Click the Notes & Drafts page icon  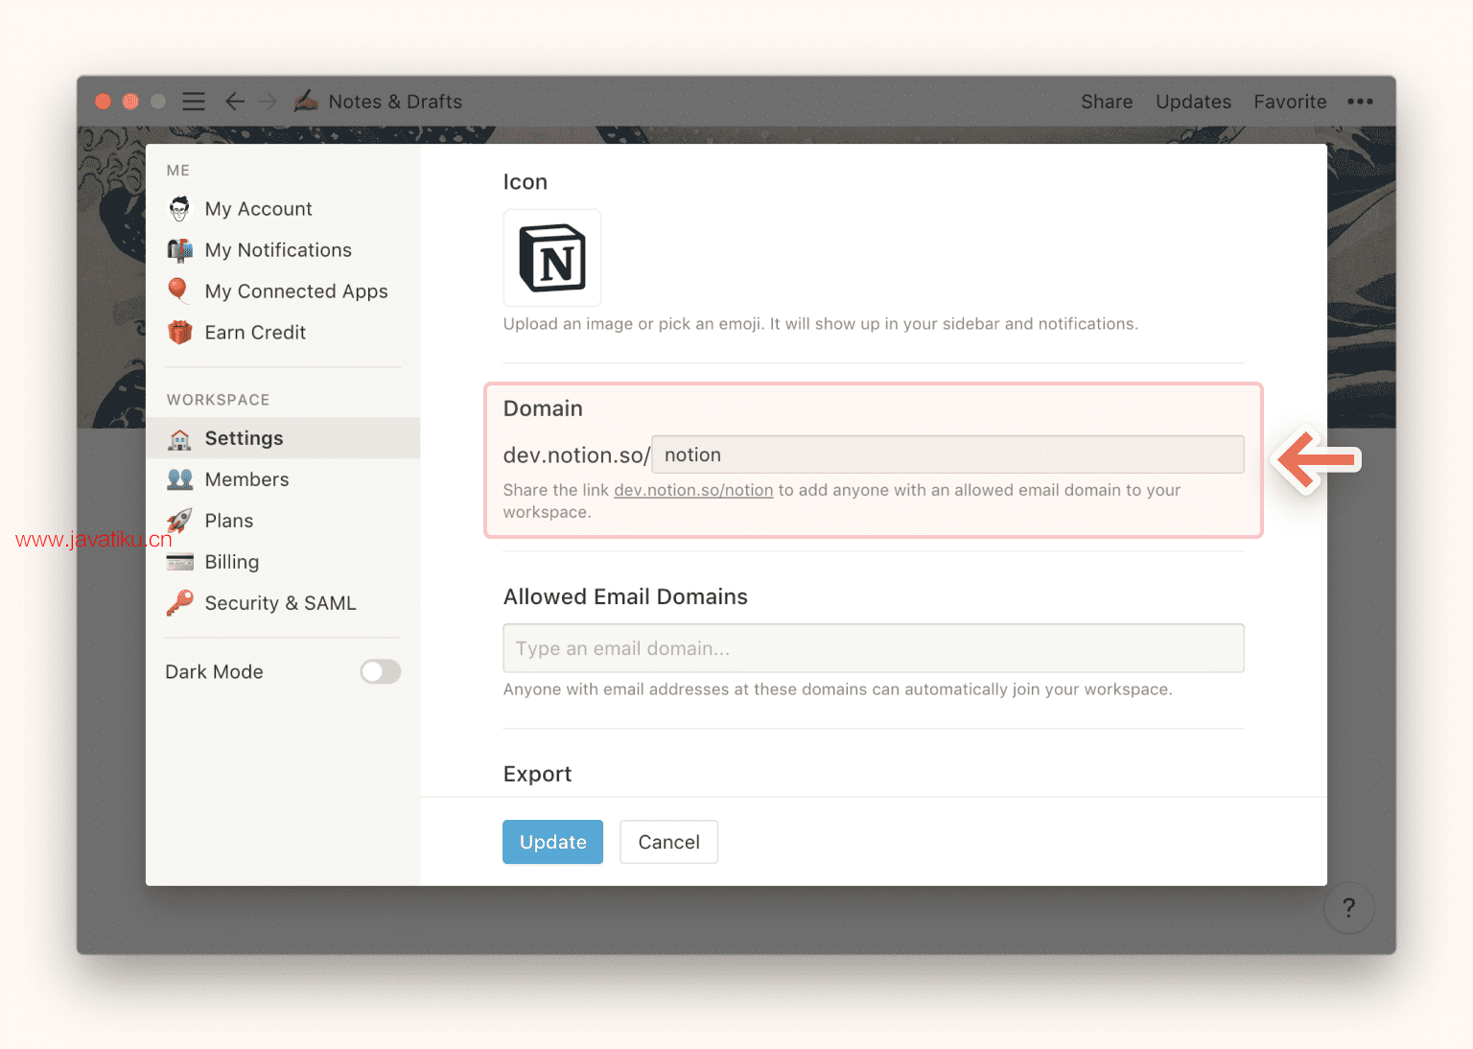[x=306, y=101]
